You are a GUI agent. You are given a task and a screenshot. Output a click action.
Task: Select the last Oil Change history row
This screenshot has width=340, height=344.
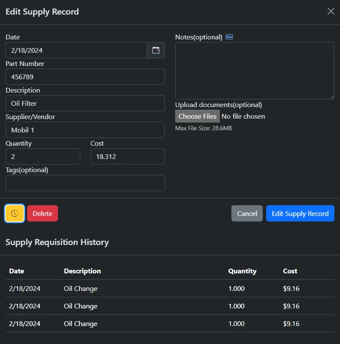[81, 323]
